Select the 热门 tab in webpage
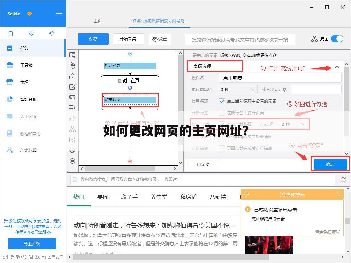 coord(79,197)
